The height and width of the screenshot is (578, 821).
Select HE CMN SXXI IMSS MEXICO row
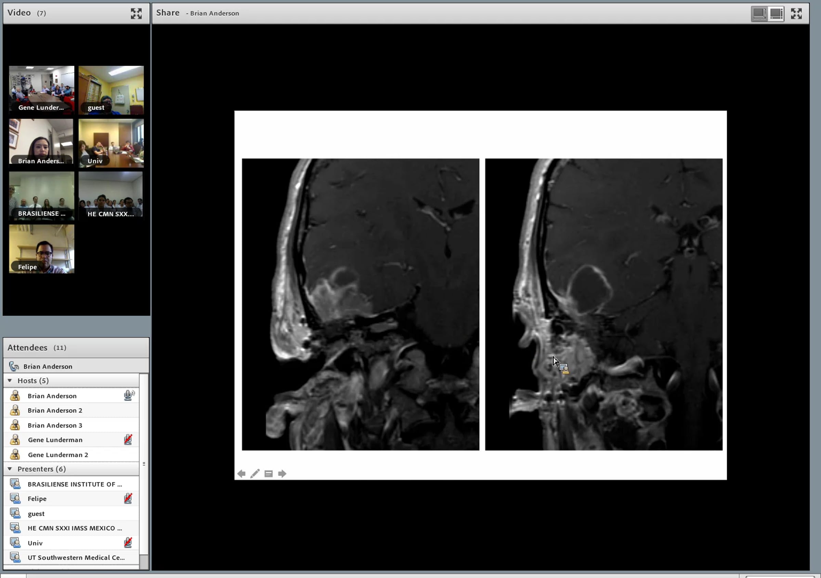click(x=71, y=528)
